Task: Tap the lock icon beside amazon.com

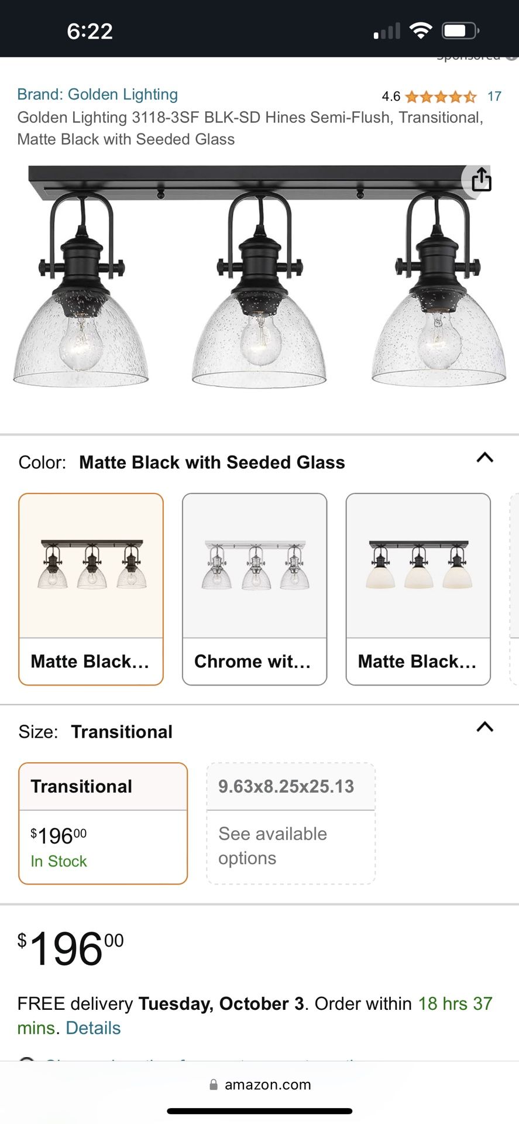Action: [214, 1085]
